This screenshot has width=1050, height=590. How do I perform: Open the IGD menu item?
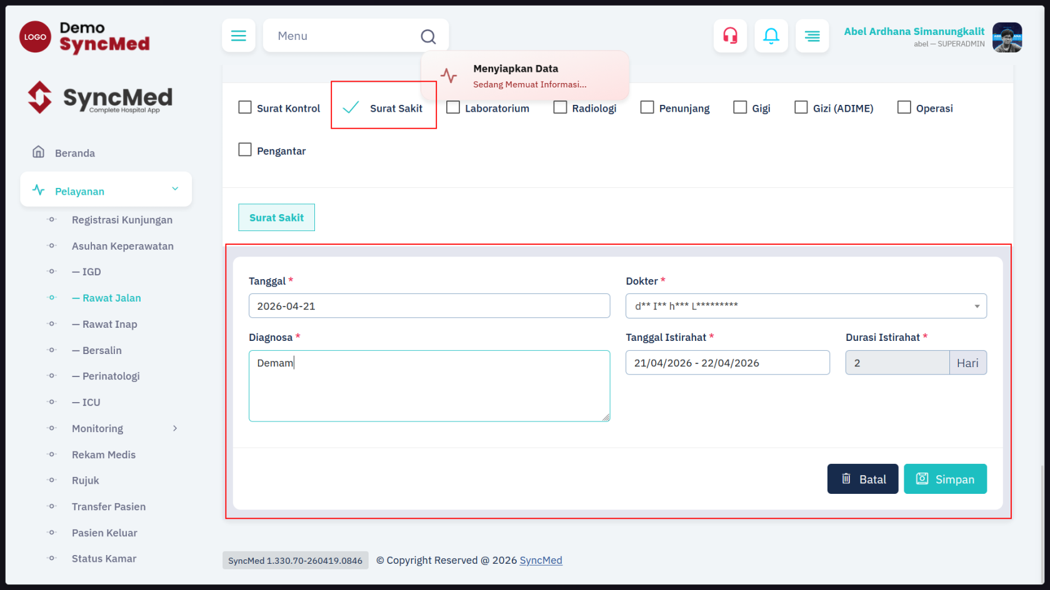[x=86, y=272]
